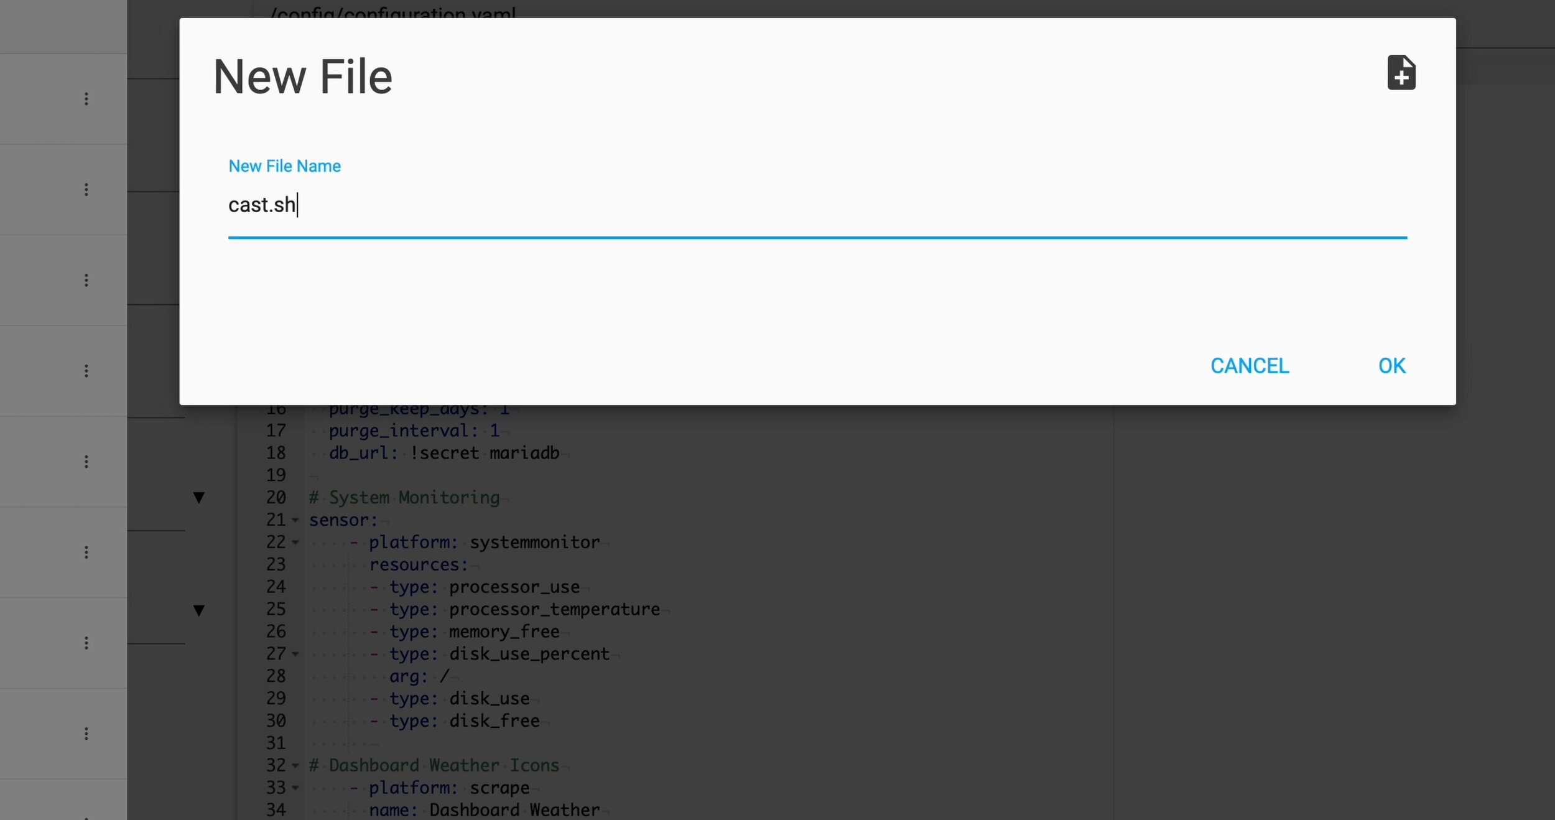Fold the scrape platform at line 33

click(x=295, y=788)
